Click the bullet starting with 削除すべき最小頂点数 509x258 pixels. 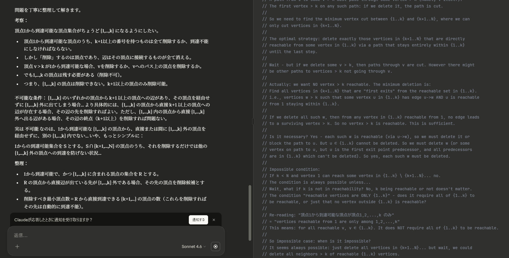tap(115, 203)
